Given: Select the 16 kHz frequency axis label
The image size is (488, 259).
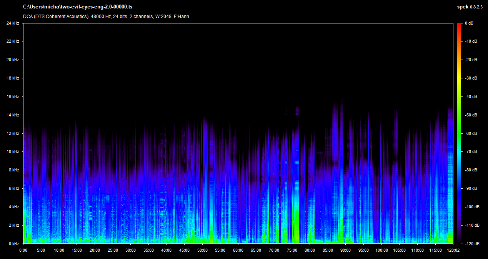Looking at the screenshot, I should click(x=13, y=96).
